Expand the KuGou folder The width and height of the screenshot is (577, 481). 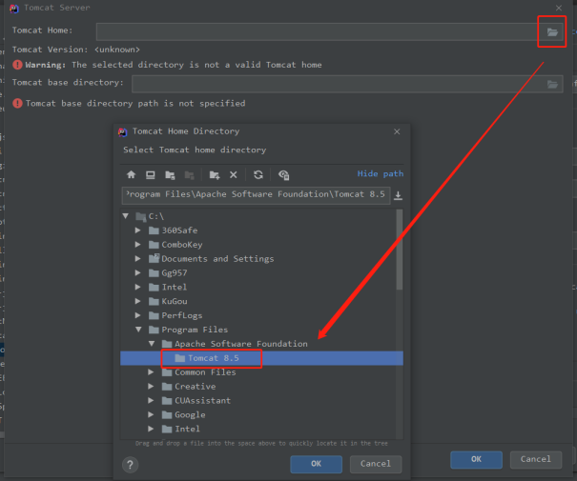click(138, 301)
